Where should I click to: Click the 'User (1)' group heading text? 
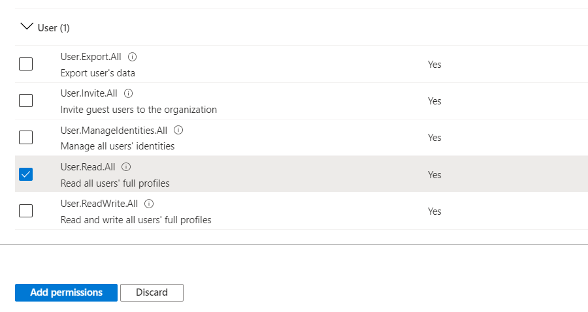point(54,27)
